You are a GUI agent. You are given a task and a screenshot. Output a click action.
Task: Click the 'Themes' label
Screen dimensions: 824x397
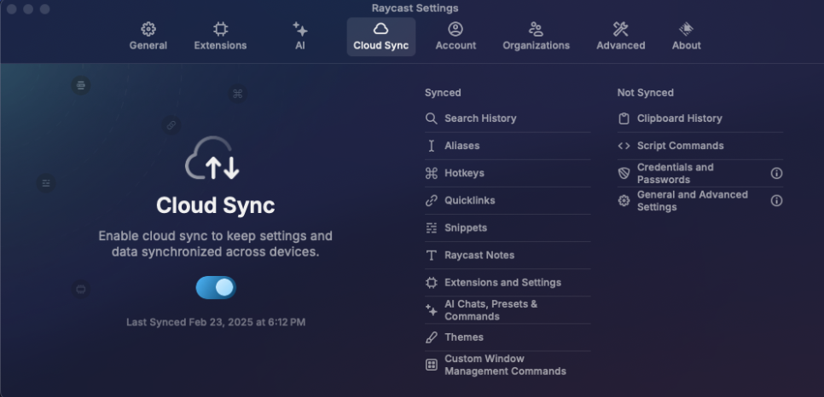(x=464, y=337)
